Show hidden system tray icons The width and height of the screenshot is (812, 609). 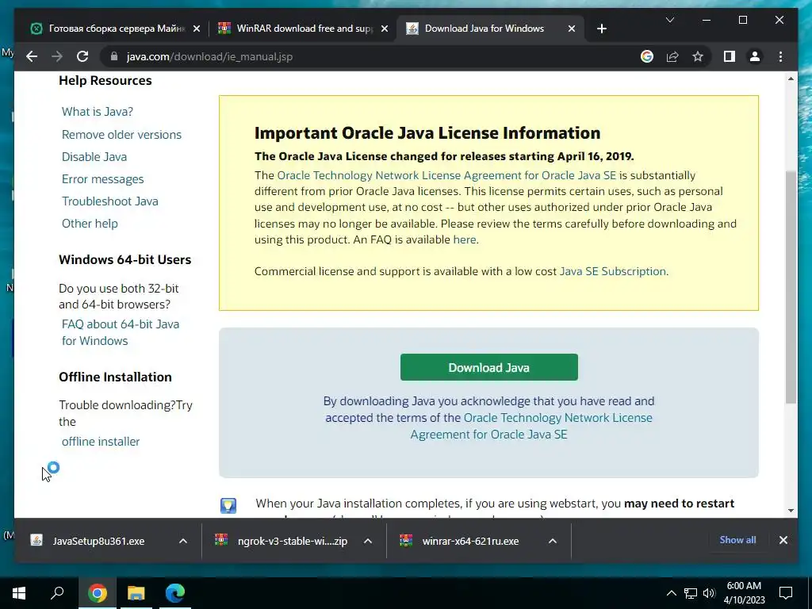[x=671, y=593]
